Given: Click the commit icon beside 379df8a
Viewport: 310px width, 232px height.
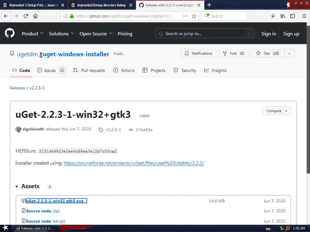Looking at the screenshot, I should [131, 130].
